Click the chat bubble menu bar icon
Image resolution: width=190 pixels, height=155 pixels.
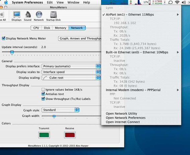pyautogui.click(x=171, y=2)
